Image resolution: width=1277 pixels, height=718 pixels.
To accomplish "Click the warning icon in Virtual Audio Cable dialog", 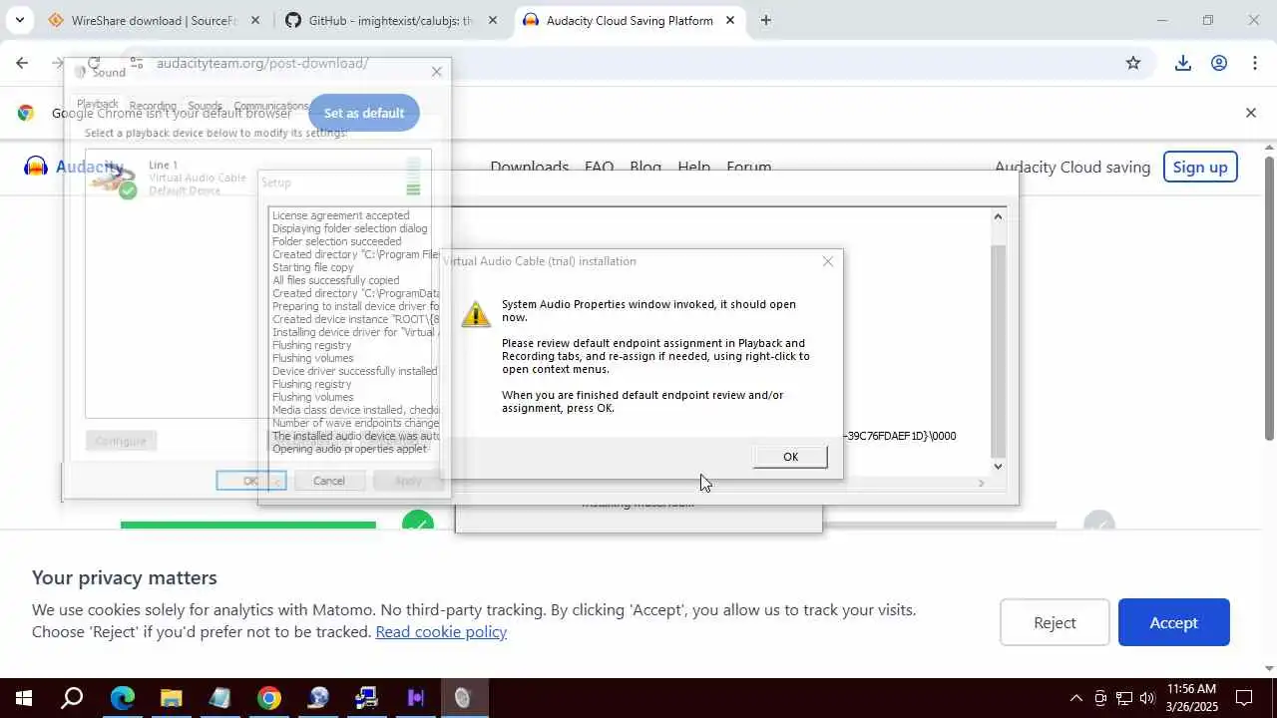I will tap(476, 313).
